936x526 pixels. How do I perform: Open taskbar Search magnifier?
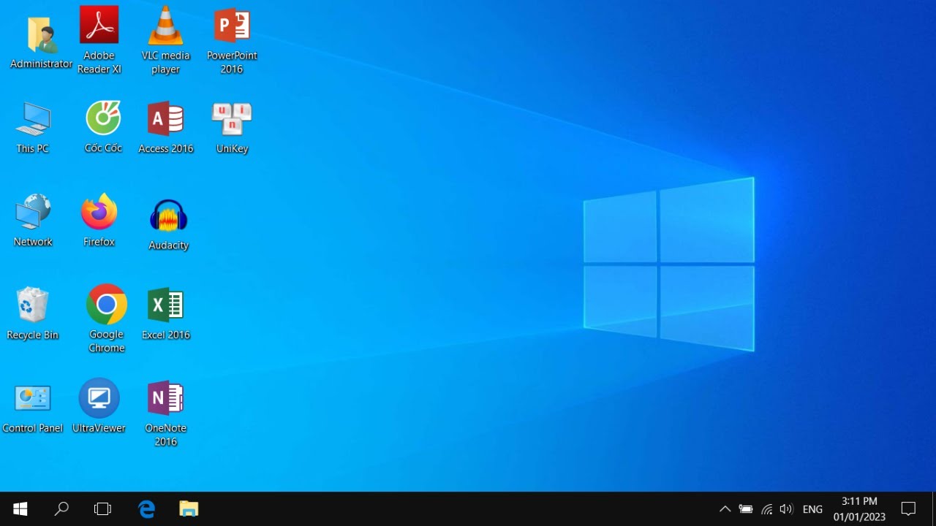coord(61,509)
